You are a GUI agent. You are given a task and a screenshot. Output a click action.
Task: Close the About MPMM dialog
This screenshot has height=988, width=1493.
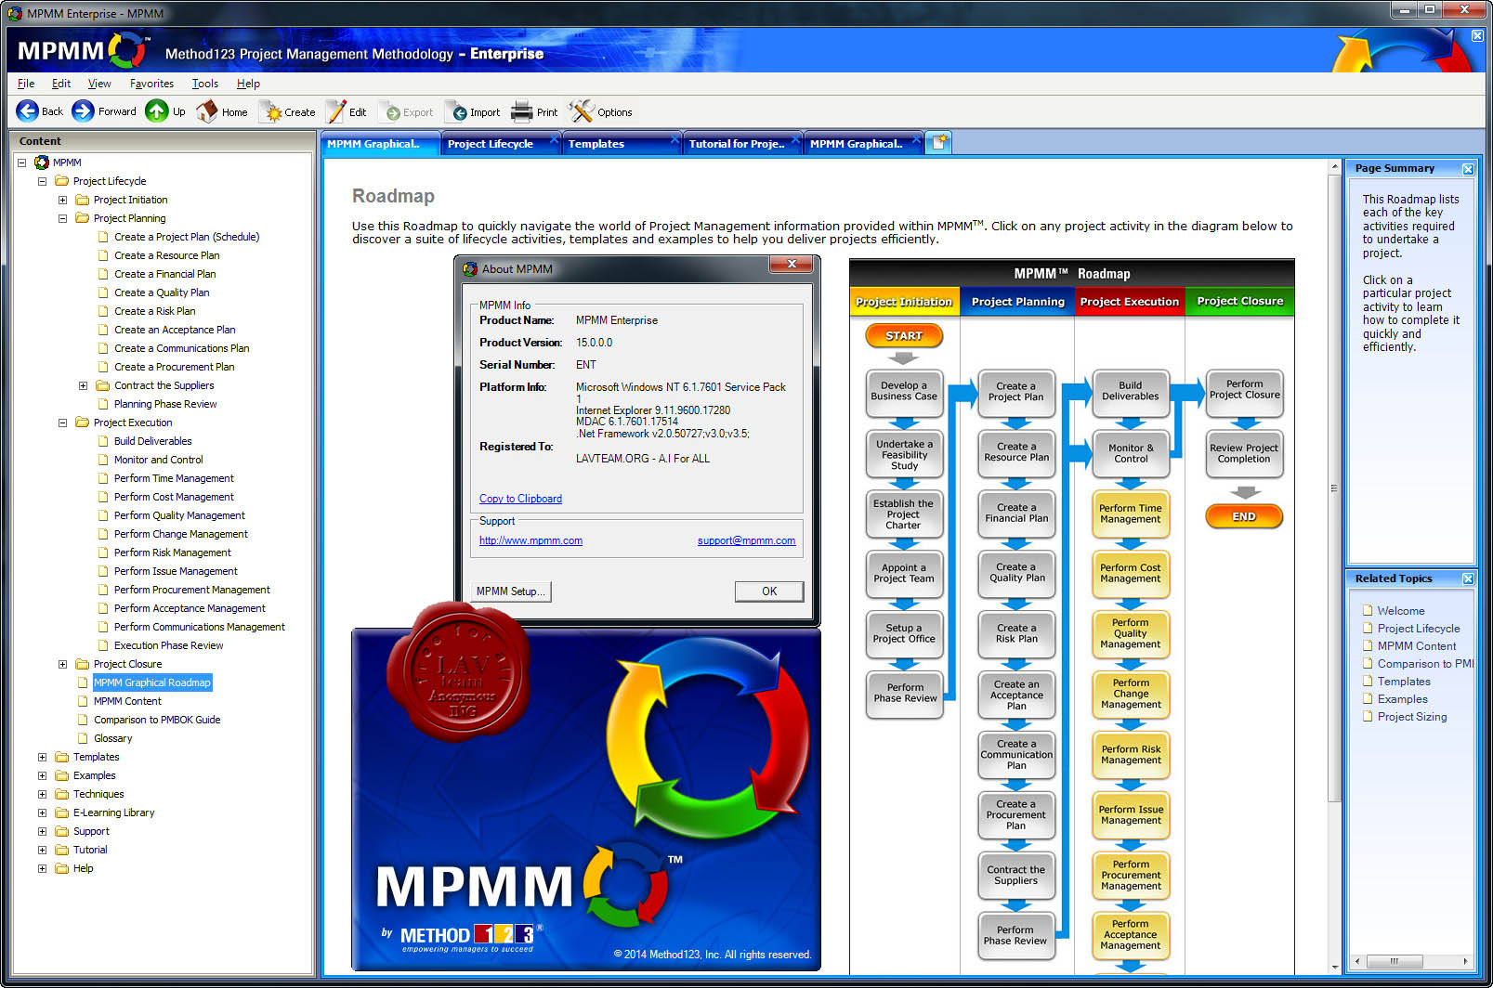coord(792,265)
